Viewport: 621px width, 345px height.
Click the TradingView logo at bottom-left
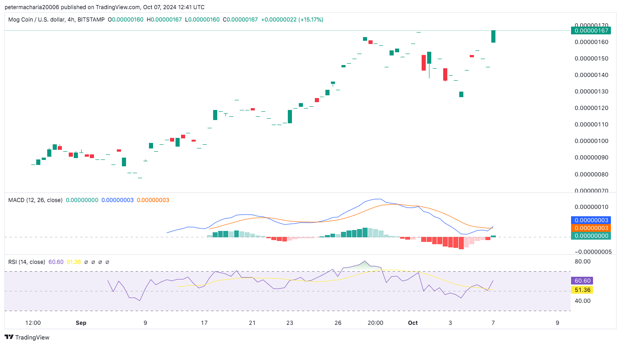[28, 337]
